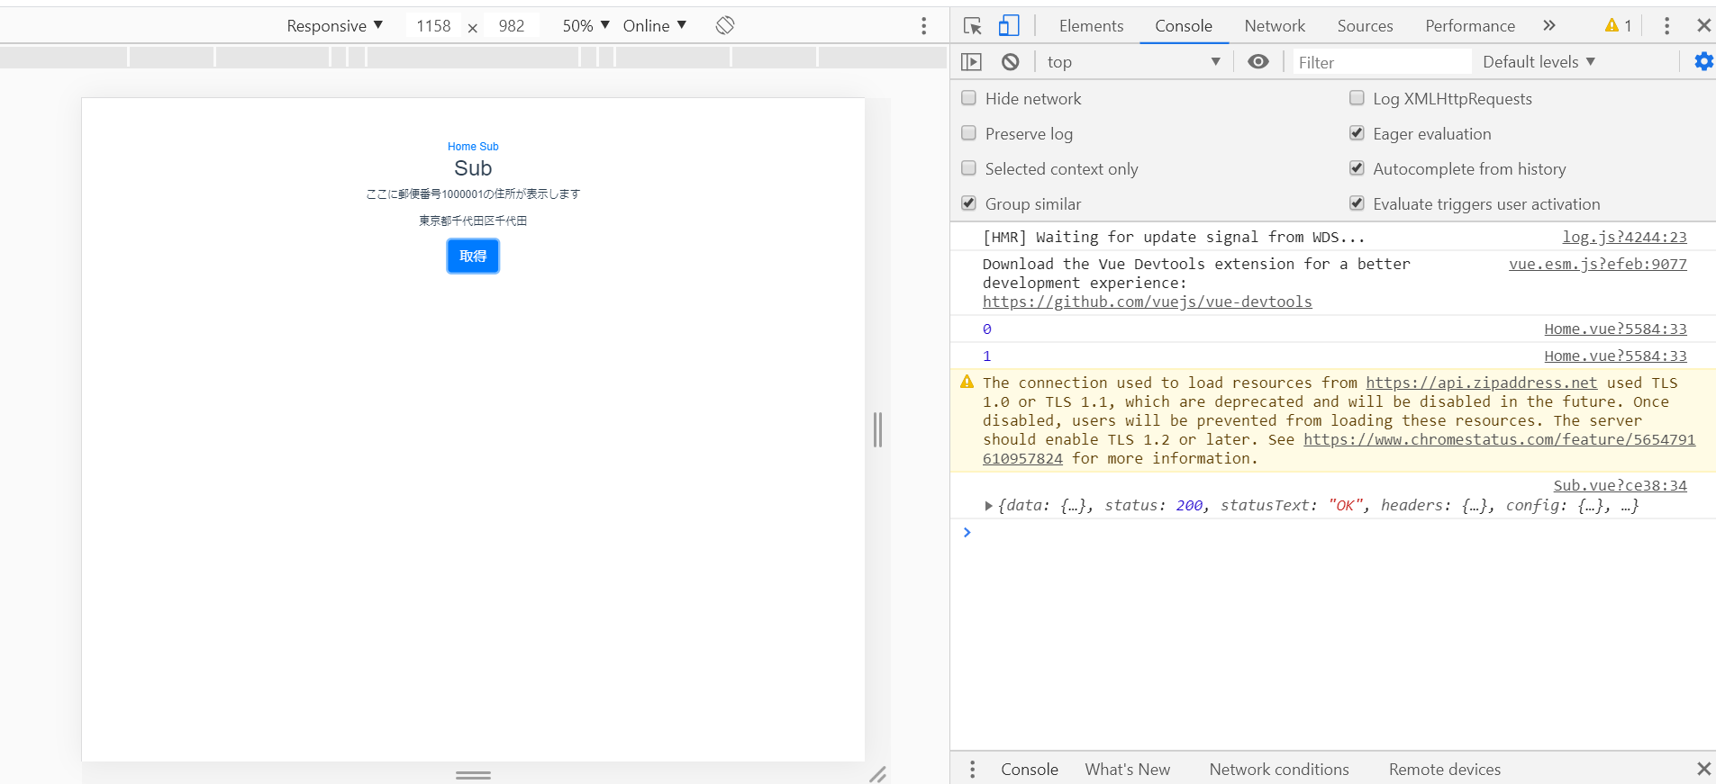1716x784 pixels.
Task: Open the Default levels dropdown
Action: point(1539,62)
